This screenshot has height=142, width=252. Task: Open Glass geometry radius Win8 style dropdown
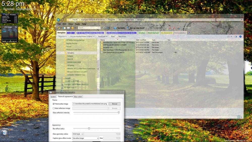[x=78, y=134]
